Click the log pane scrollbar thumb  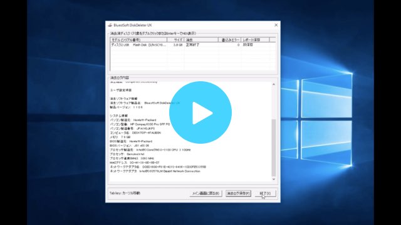(x=273, y=147)
